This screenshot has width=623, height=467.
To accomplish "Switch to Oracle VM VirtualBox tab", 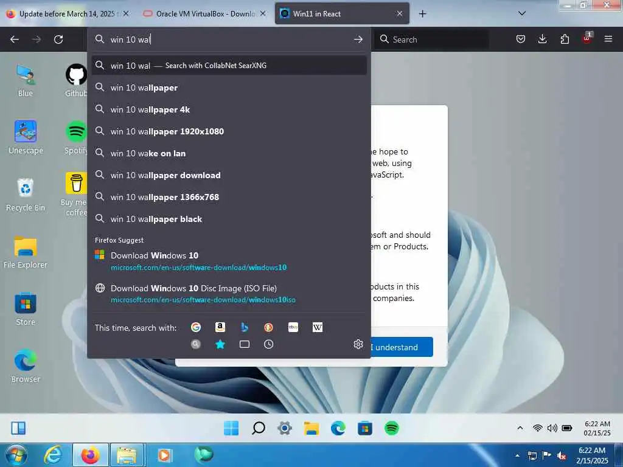I will [205, 14].
